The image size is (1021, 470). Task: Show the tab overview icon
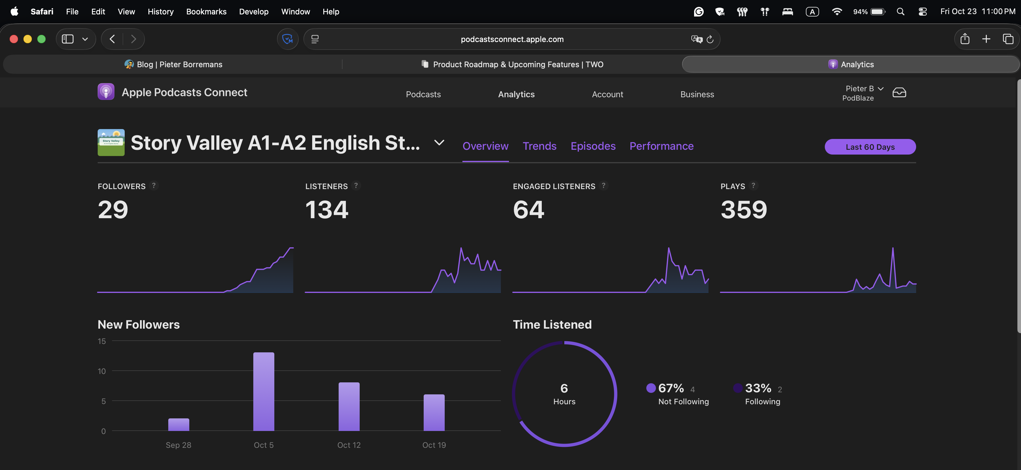tap(1008, 39)
